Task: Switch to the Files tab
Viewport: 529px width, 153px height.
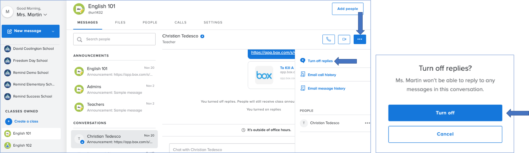Action: coord(120,23)
